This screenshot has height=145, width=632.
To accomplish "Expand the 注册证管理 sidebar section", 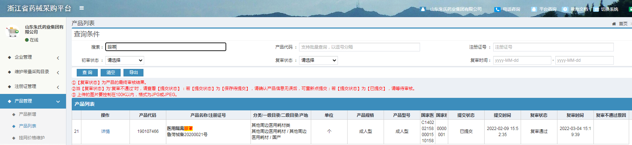I will 33,86.
